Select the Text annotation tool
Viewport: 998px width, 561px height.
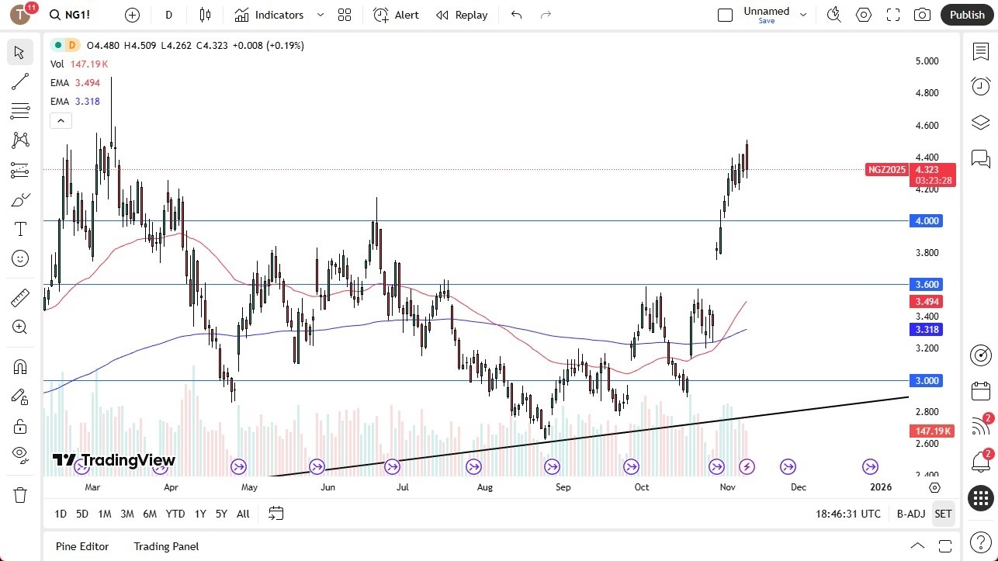(19, 229)
